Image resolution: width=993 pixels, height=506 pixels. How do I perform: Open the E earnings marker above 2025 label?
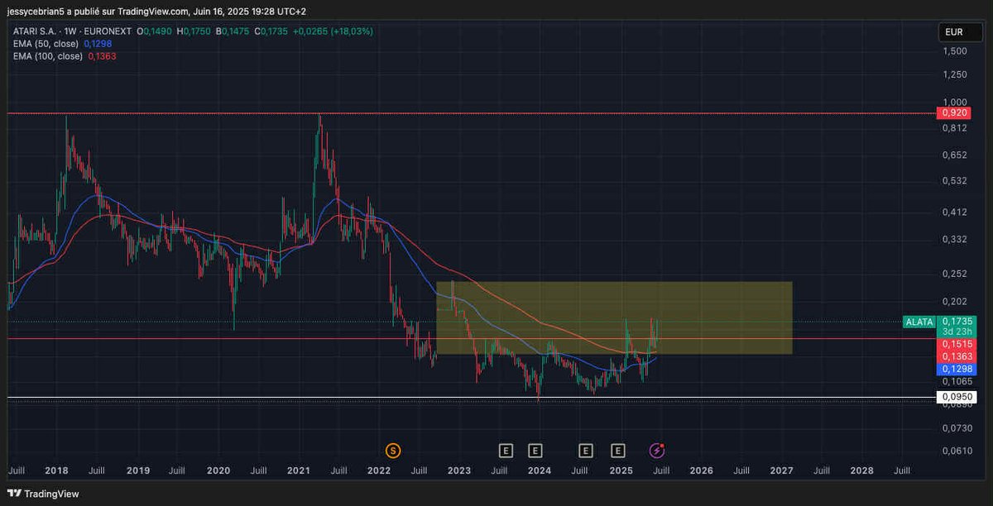point(617,451)
